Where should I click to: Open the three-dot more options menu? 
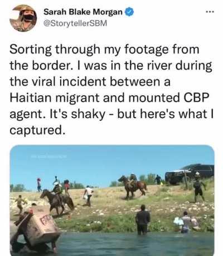pyautogui.click(x=210, y=12)
